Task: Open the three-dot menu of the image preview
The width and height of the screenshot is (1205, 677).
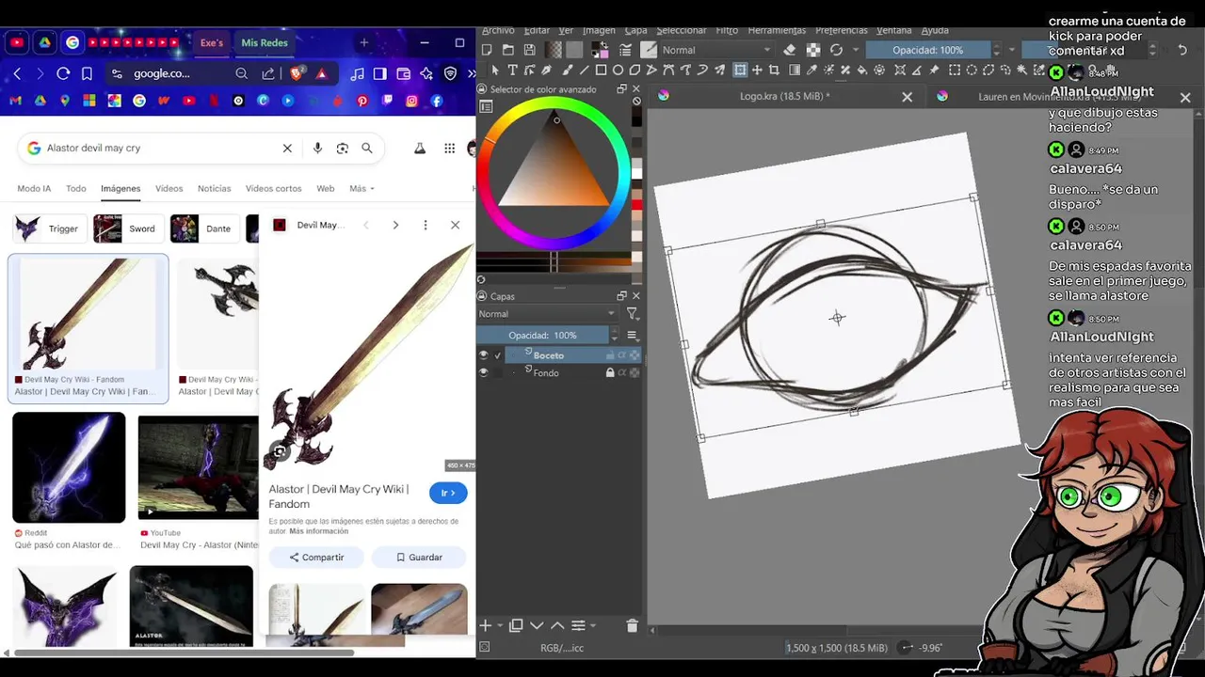Action: click(x=426, y=225)
